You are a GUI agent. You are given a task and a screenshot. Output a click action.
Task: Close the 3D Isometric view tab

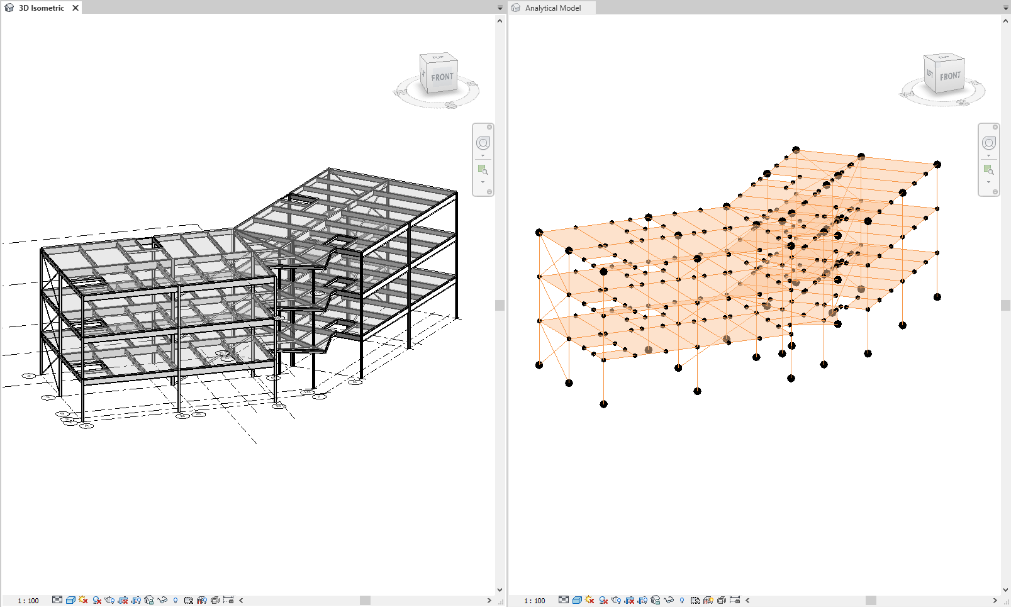pos(75,8)
